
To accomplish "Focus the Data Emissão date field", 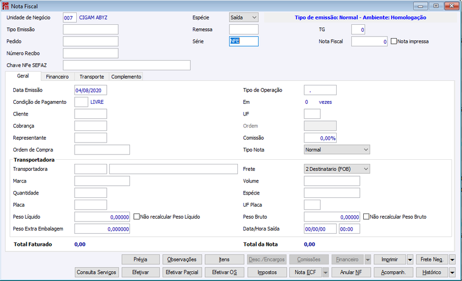I will tap(91, 90).
